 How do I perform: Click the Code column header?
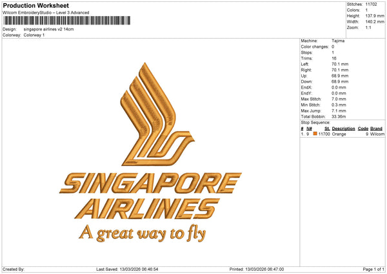(x=362, y=129)
